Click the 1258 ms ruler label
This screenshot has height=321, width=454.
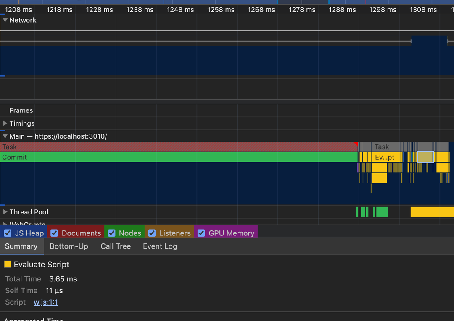coord(221,10)
